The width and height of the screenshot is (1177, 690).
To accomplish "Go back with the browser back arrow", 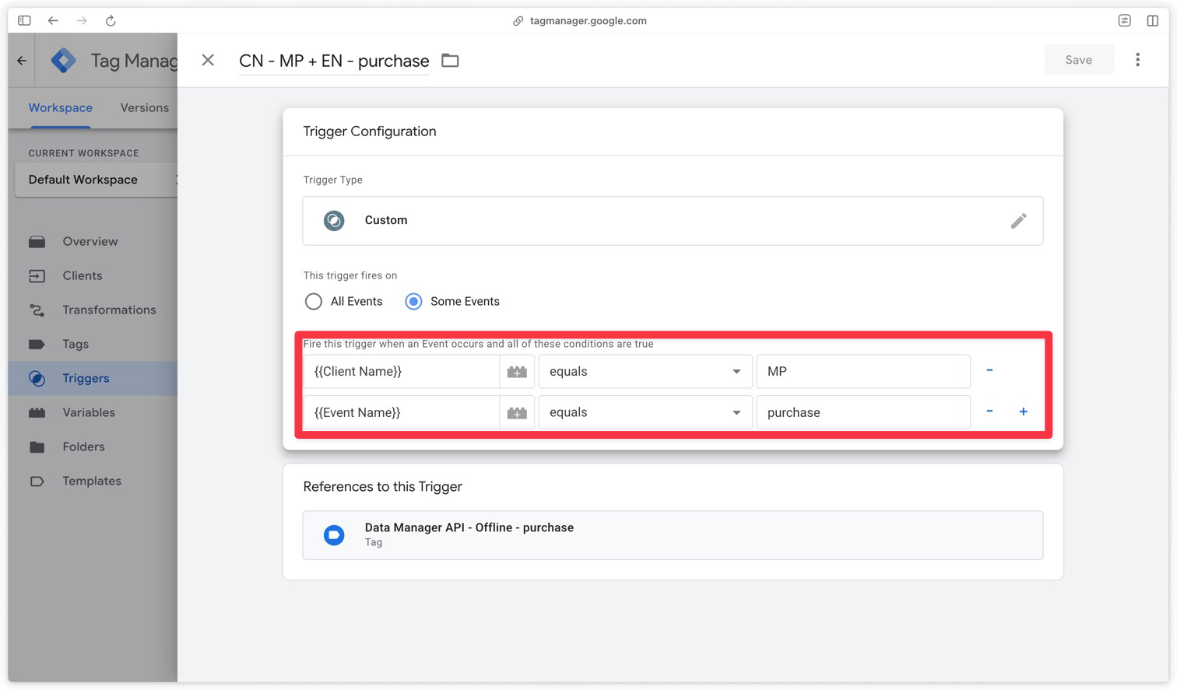I will click(x=53, y=21).
